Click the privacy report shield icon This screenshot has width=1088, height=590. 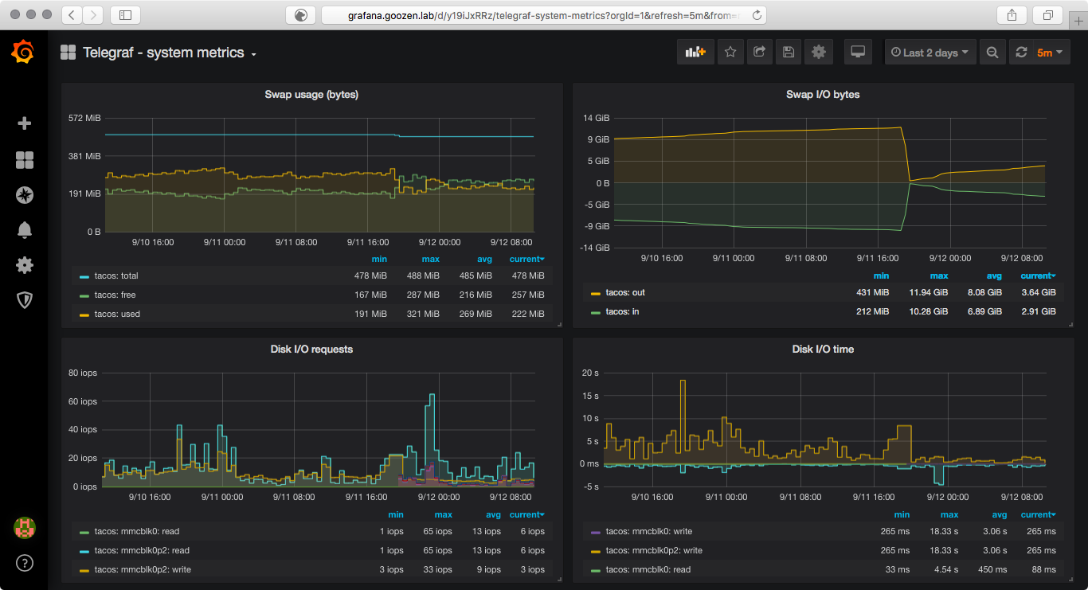click(x=300, y=14)
